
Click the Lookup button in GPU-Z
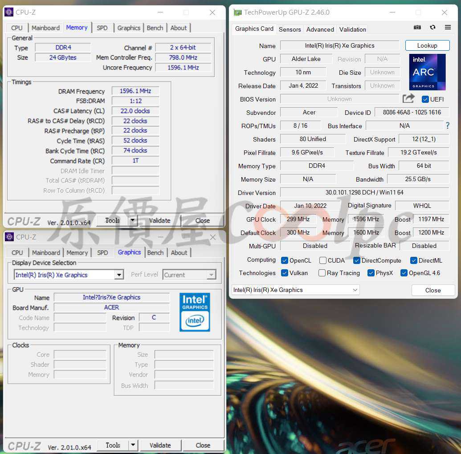(x=427, y=45)
